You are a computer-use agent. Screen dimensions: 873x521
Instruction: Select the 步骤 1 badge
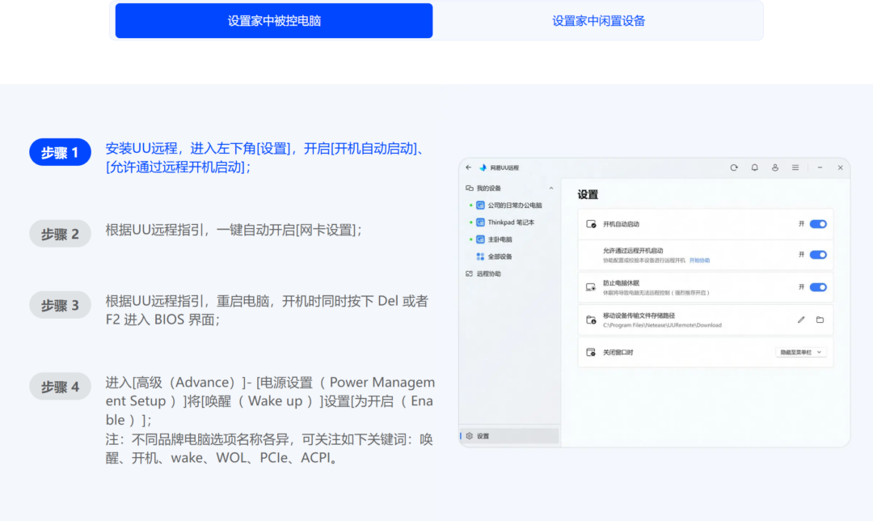point(60,152)
